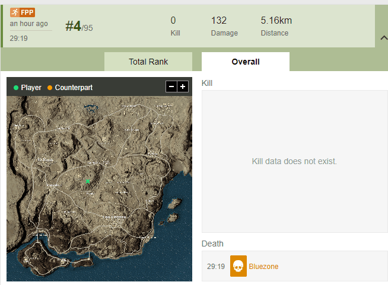Screen dimensions: 388x285
Task: Switch to the Total Rank tab
Action: [x=148, y=62]
